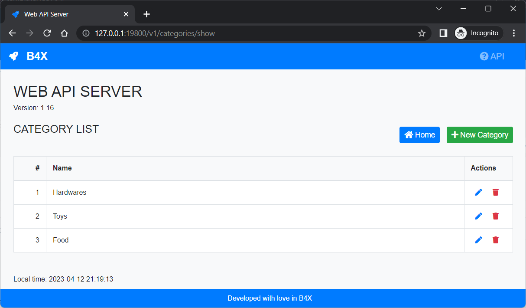Viewport: 526px width, 308px height.
Task: Open browser home page icon
Action: click(x=64, y=33)
